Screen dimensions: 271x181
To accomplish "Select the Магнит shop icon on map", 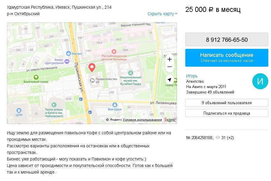I will pyautogui.click(x=68, y=53).
